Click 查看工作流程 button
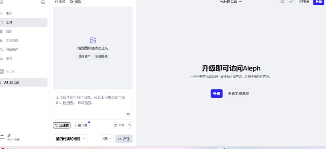Screen dimensions: 326x149 [238, 94]
